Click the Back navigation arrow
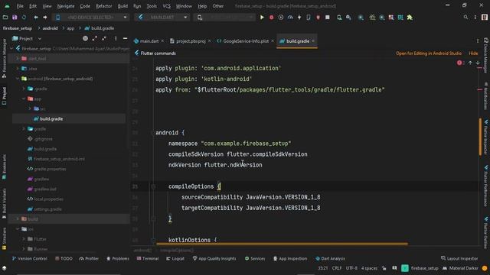Viewport: 490px width, 275px height. 36,18
